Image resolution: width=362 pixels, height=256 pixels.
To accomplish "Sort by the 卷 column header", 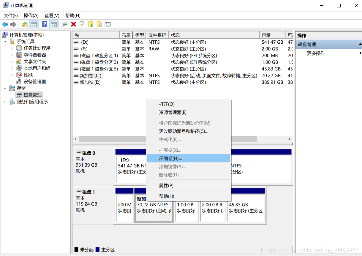I will point(96,35).
